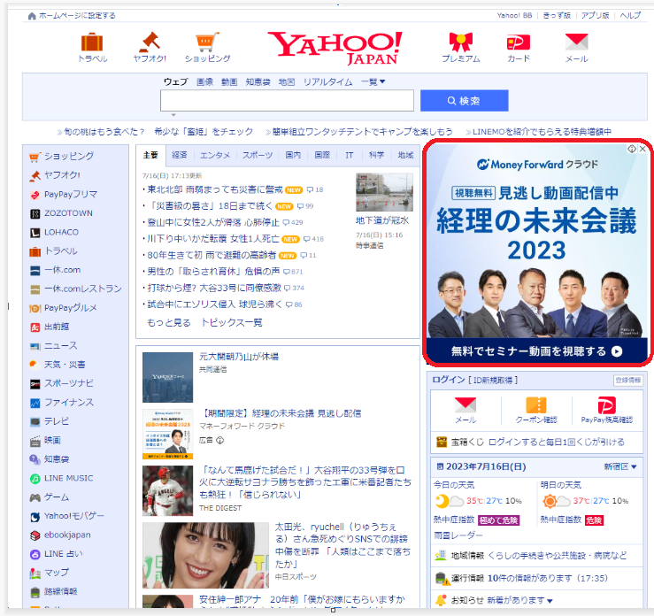Image resolution: width=654 pixels, height=616 pixels.
Task: Open the 大谷翔平 article thumbnail
Action: click(x=167, y=491)
